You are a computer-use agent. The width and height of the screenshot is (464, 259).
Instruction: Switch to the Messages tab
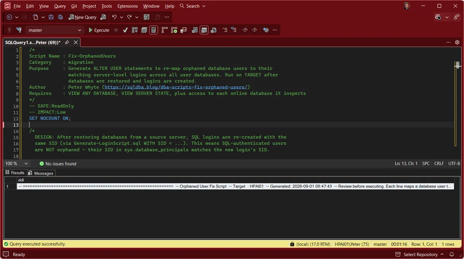(41, 173)
